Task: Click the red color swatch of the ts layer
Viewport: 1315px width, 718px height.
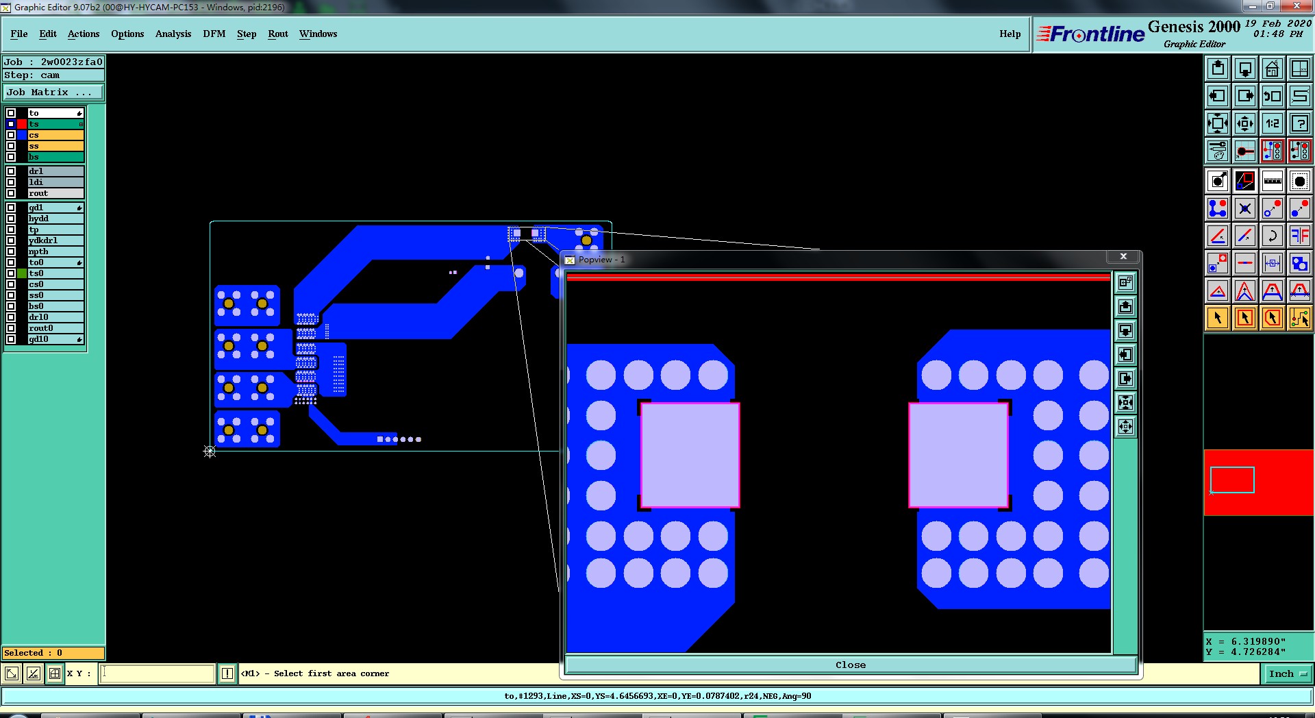Action: pos(22,124)
